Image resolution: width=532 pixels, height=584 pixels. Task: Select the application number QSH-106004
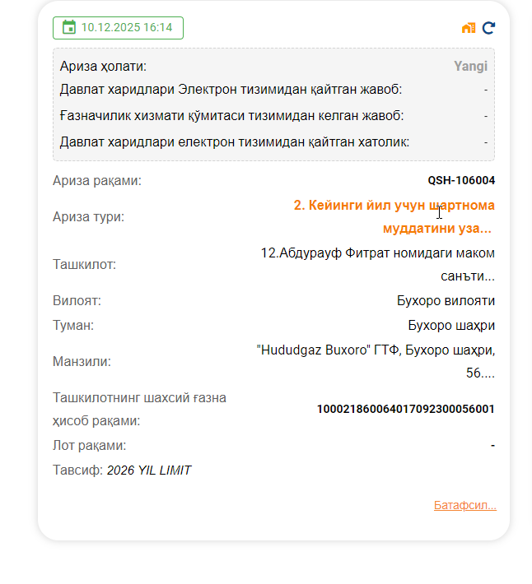click(460, 181)
